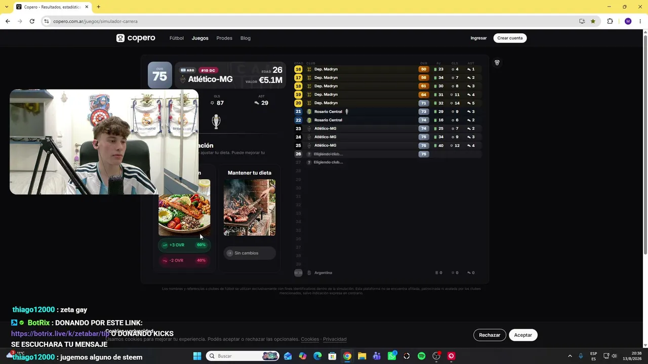
Task: Open the botrix.live tip link in chat overlay
Action: (60, 334)
